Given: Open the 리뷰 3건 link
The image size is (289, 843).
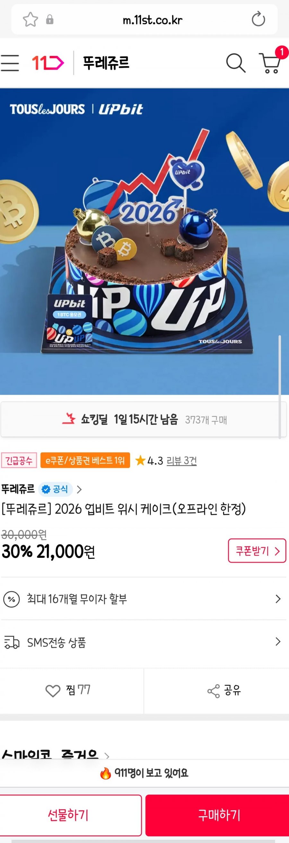Looking at the screenshot, I should point(182,461).
